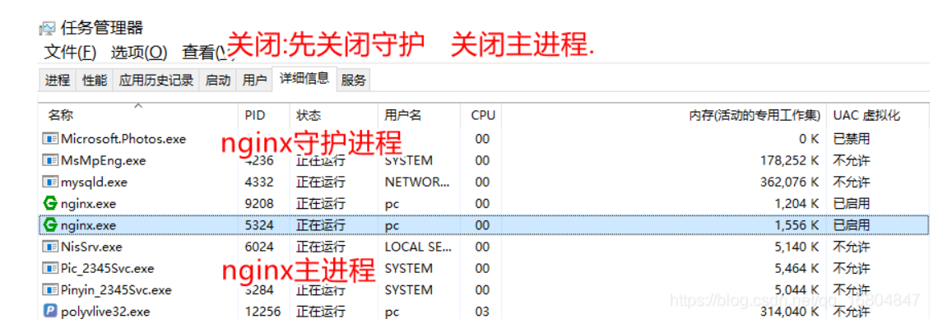Click the 0 K memory cell
Screen dimensions: 952x333
(x=809, y=139)
